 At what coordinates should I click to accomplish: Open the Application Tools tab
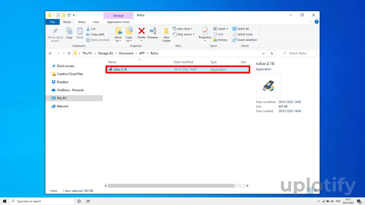point(118,22)
